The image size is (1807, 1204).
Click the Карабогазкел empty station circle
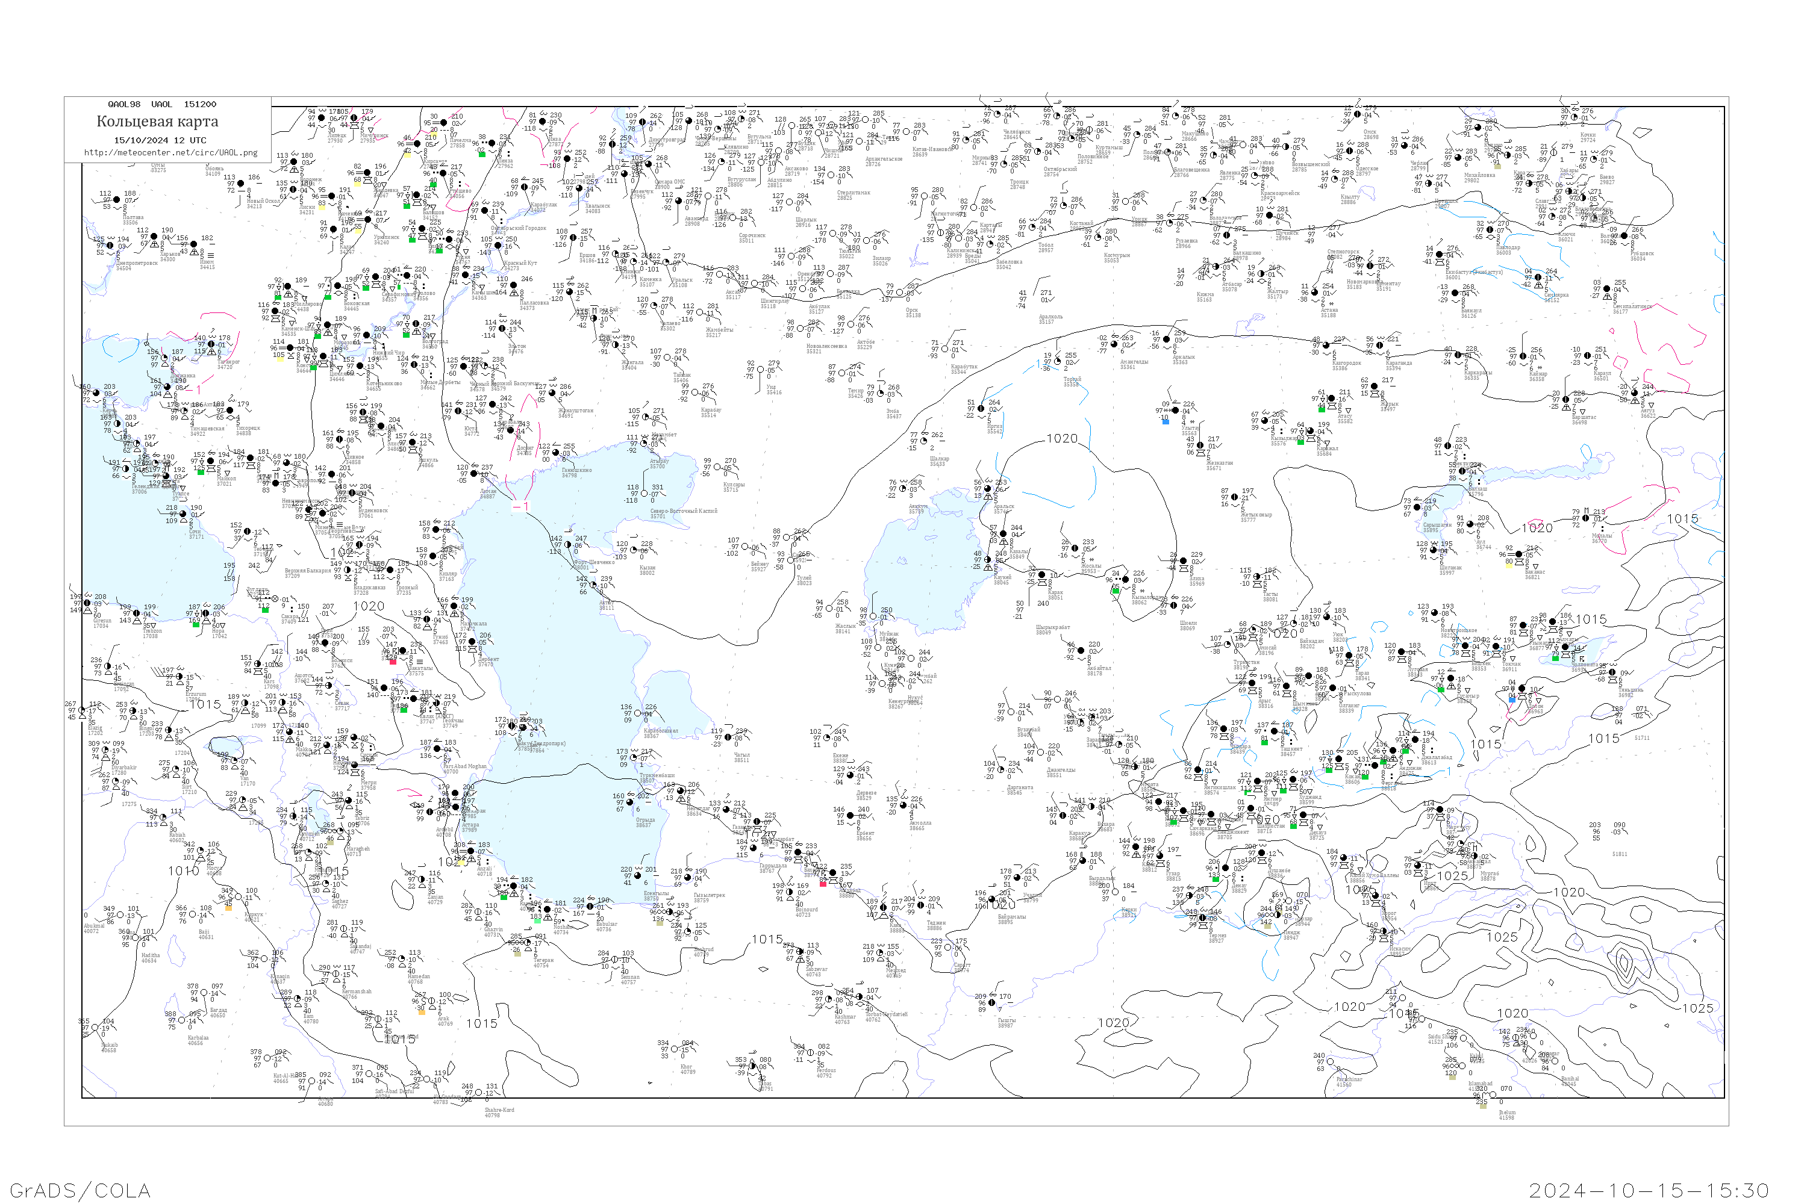pyautogui.click(x=639, y=714)
